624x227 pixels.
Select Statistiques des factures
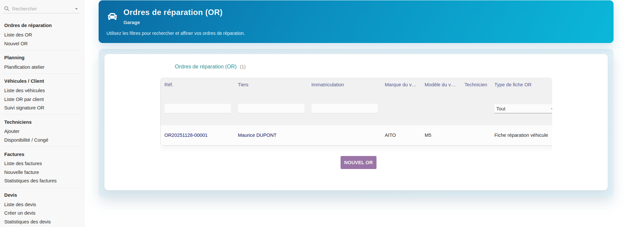tap(30, 181)
